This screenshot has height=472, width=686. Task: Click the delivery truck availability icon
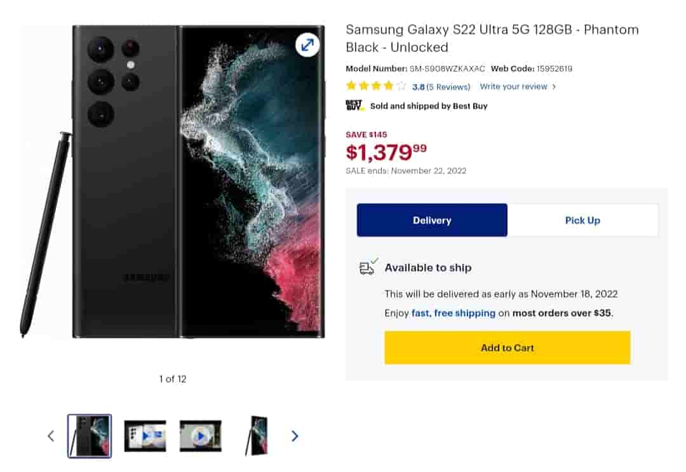[368, 268]
